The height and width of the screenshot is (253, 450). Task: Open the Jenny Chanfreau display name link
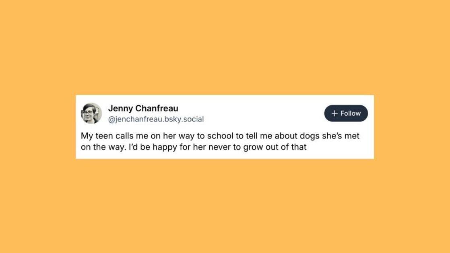(143, 108)
